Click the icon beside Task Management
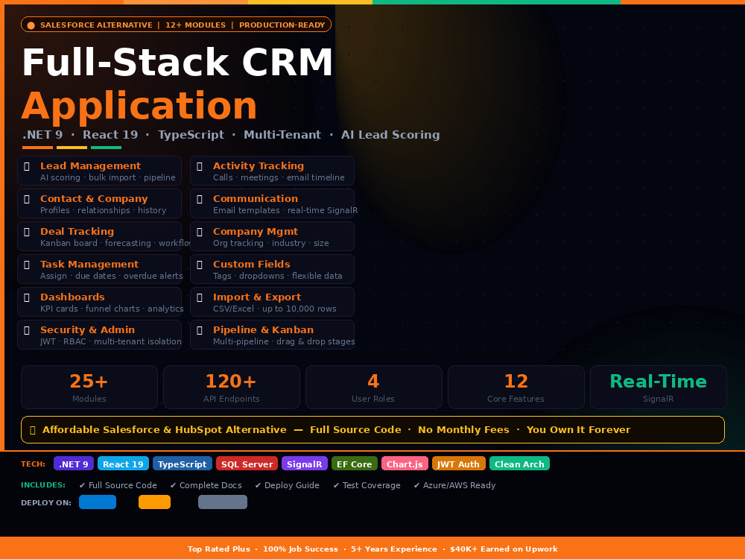Viewport: 745px width, 559px height. [27, 265]
